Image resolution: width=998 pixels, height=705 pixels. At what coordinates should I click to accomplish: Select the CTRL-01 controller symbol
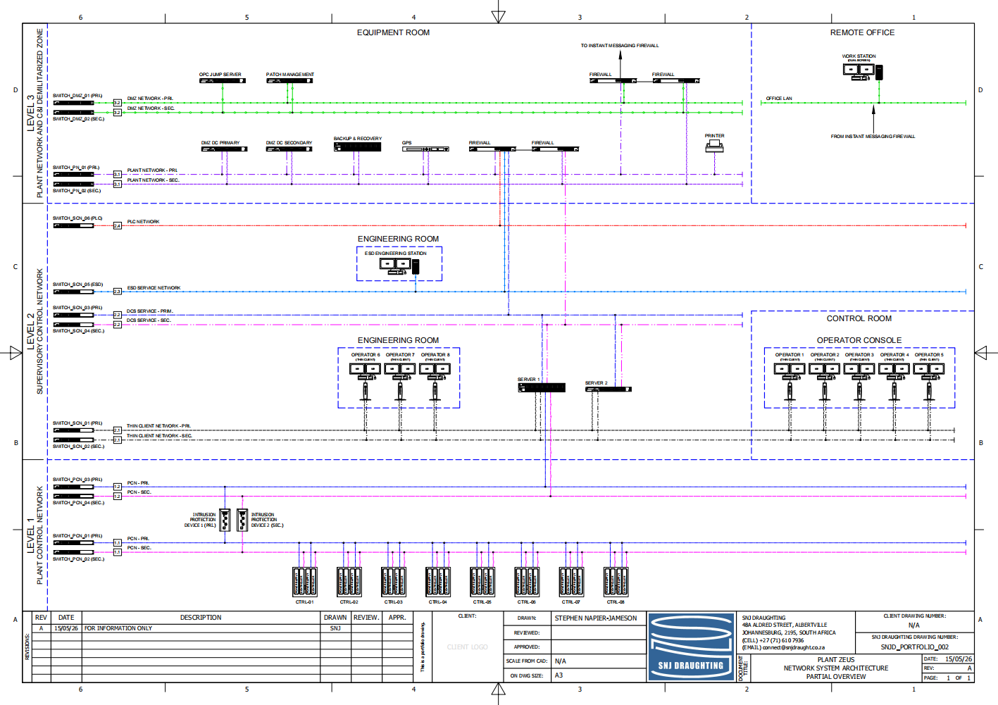click(x=304, y=582)
